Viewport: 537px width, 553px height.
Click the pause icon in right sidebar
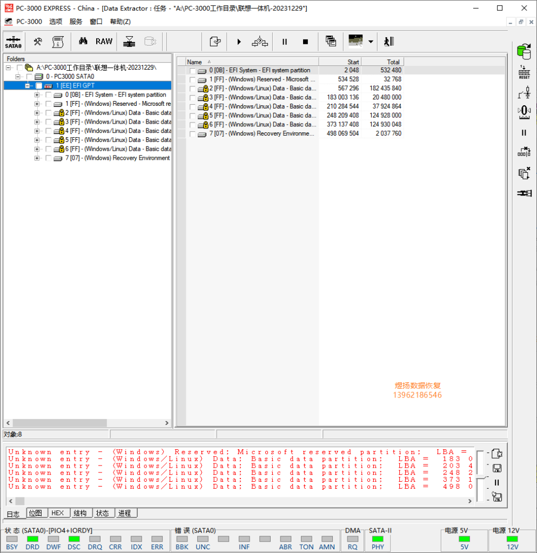pyautogui.click(x=524, y=133)
